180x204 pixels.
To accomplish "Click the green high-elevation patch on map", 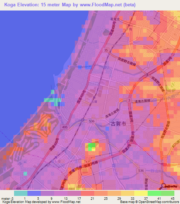I will click(92, 147).
